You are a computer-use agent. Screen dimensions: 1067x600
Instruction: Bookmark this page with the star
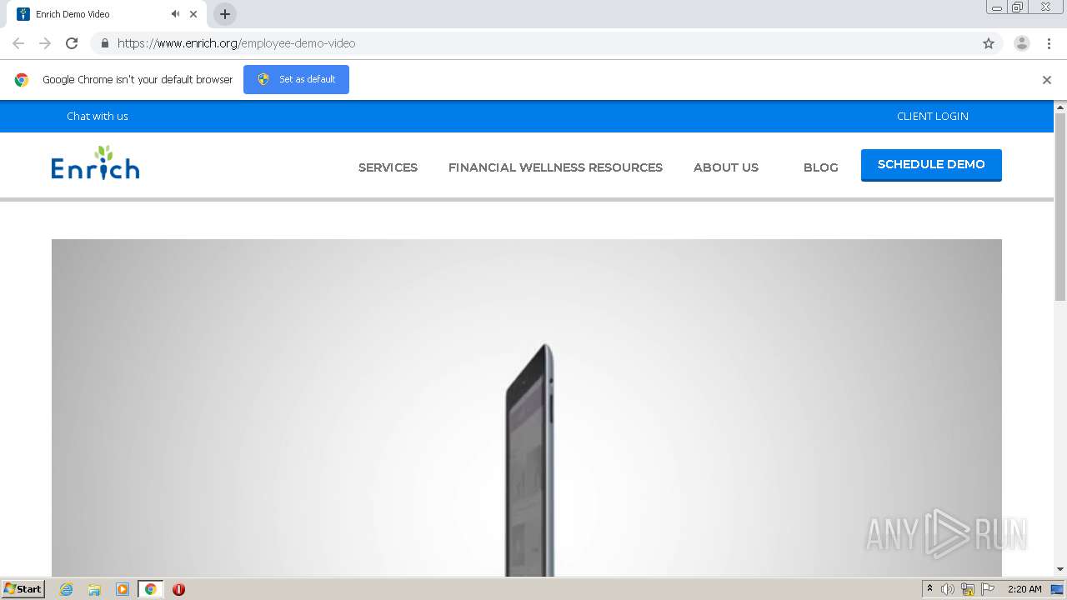pos(989,43)
